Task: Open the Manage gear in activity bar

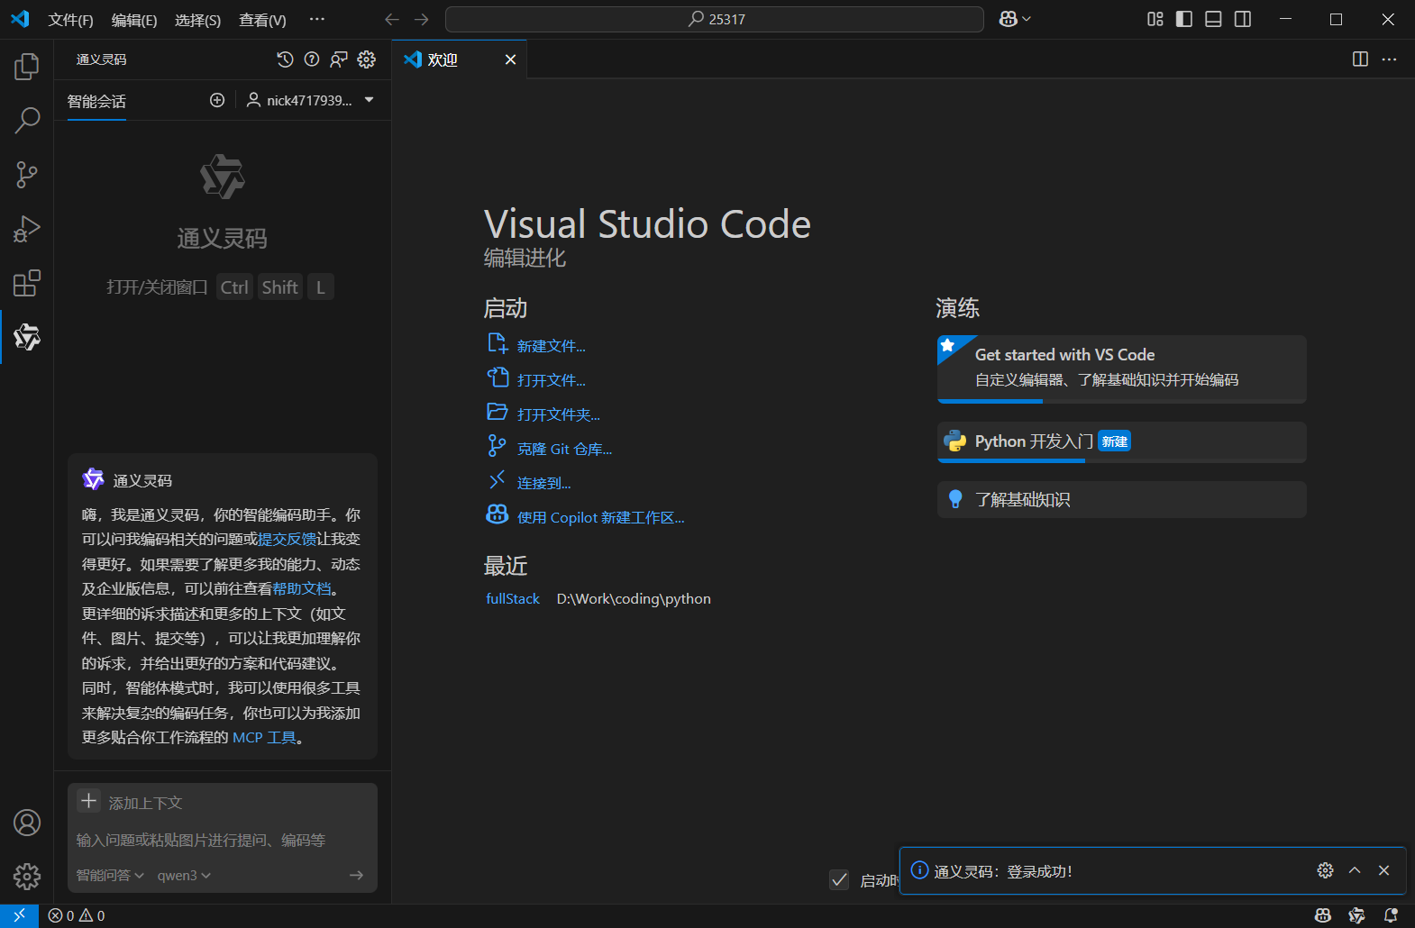Action: point(27,876)
